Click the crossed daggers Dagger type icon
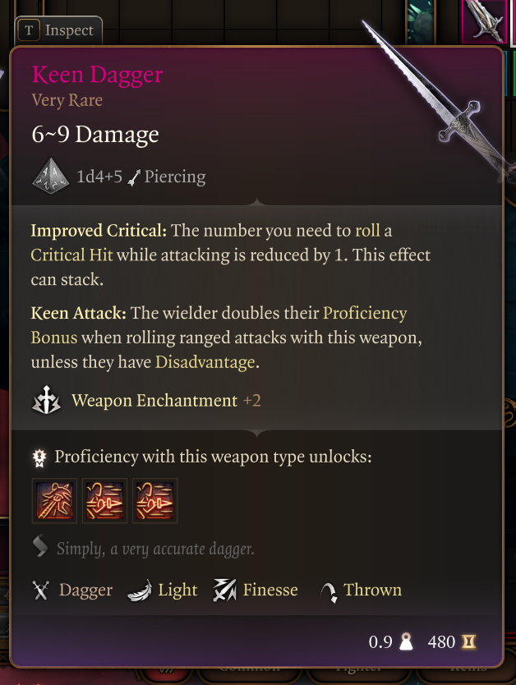The width and height of the screenshot is (516, 685). point(41,591)
